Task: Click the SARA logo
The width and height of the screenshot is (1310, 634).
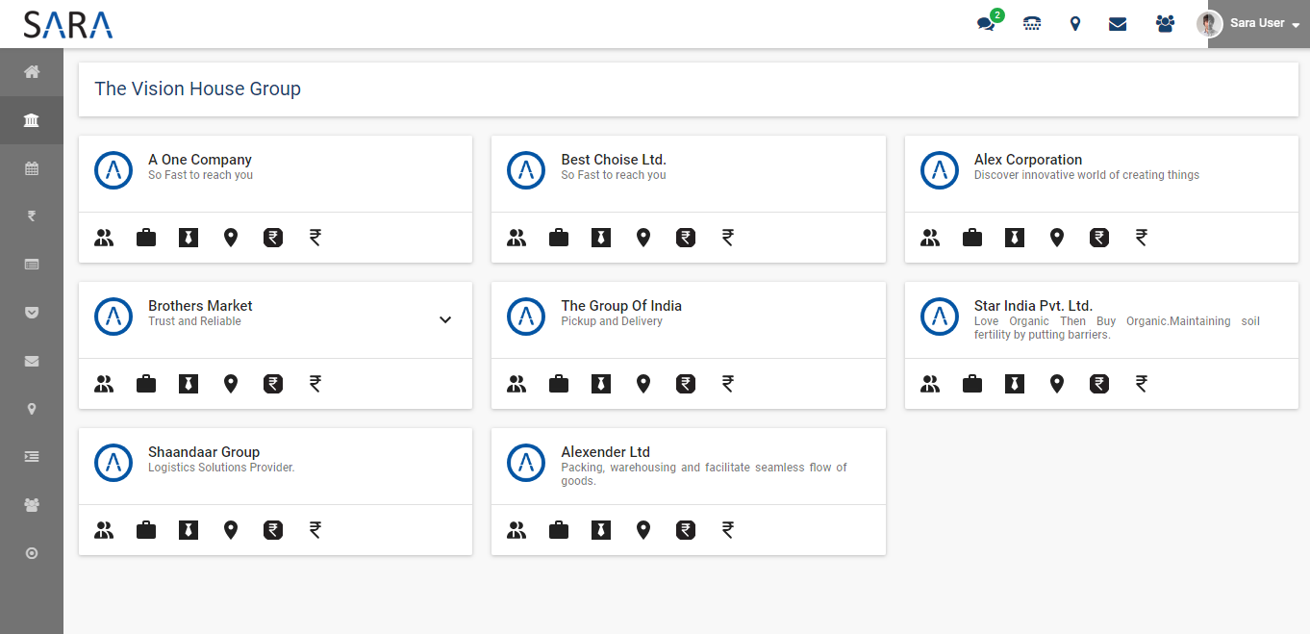Action: (x=68, y=24)
